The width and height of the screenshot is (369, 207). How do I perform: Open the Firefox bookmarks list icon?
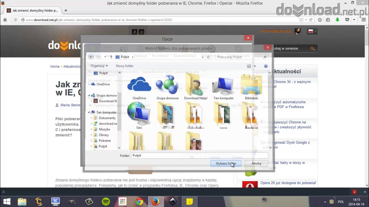click(x=328, y=20)
